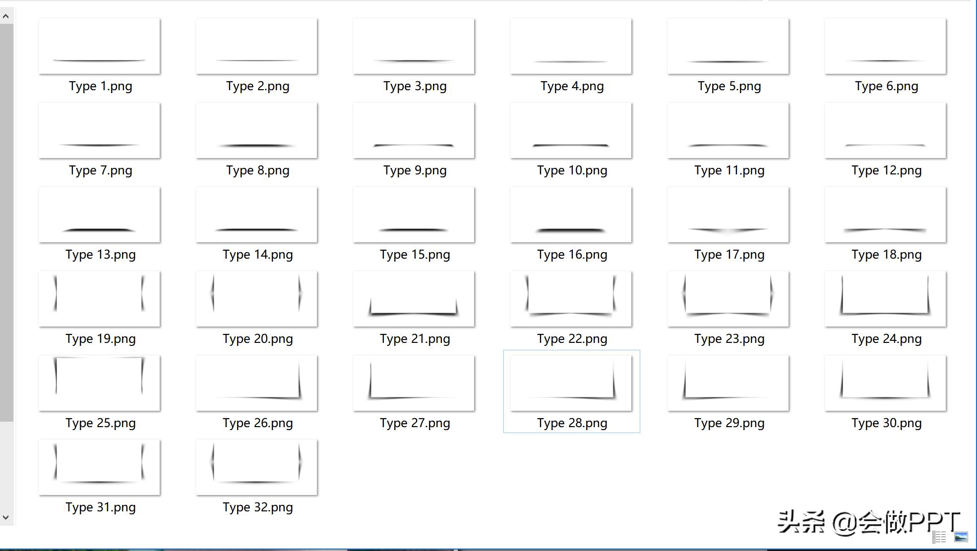Click the highlighted Type 28.png file
Image resolution: width=977 pixels, height=551 pixels.
571,384
